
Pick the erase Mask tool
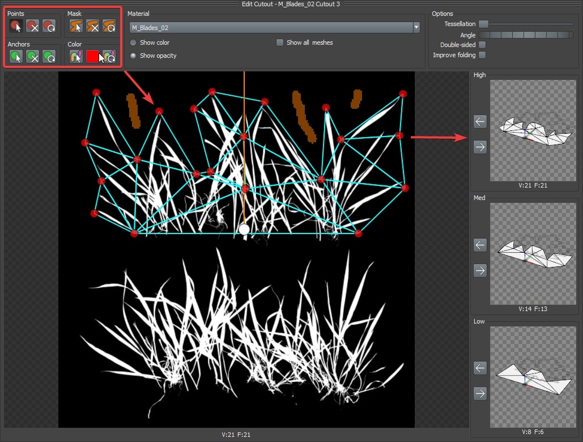pyautogui.click(x=93, y=26)
